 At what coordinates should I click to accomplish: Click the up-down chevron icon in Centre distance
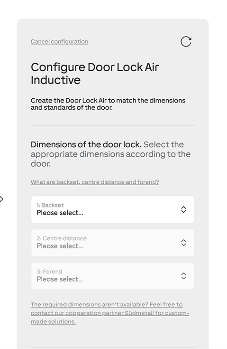point(183,243)
